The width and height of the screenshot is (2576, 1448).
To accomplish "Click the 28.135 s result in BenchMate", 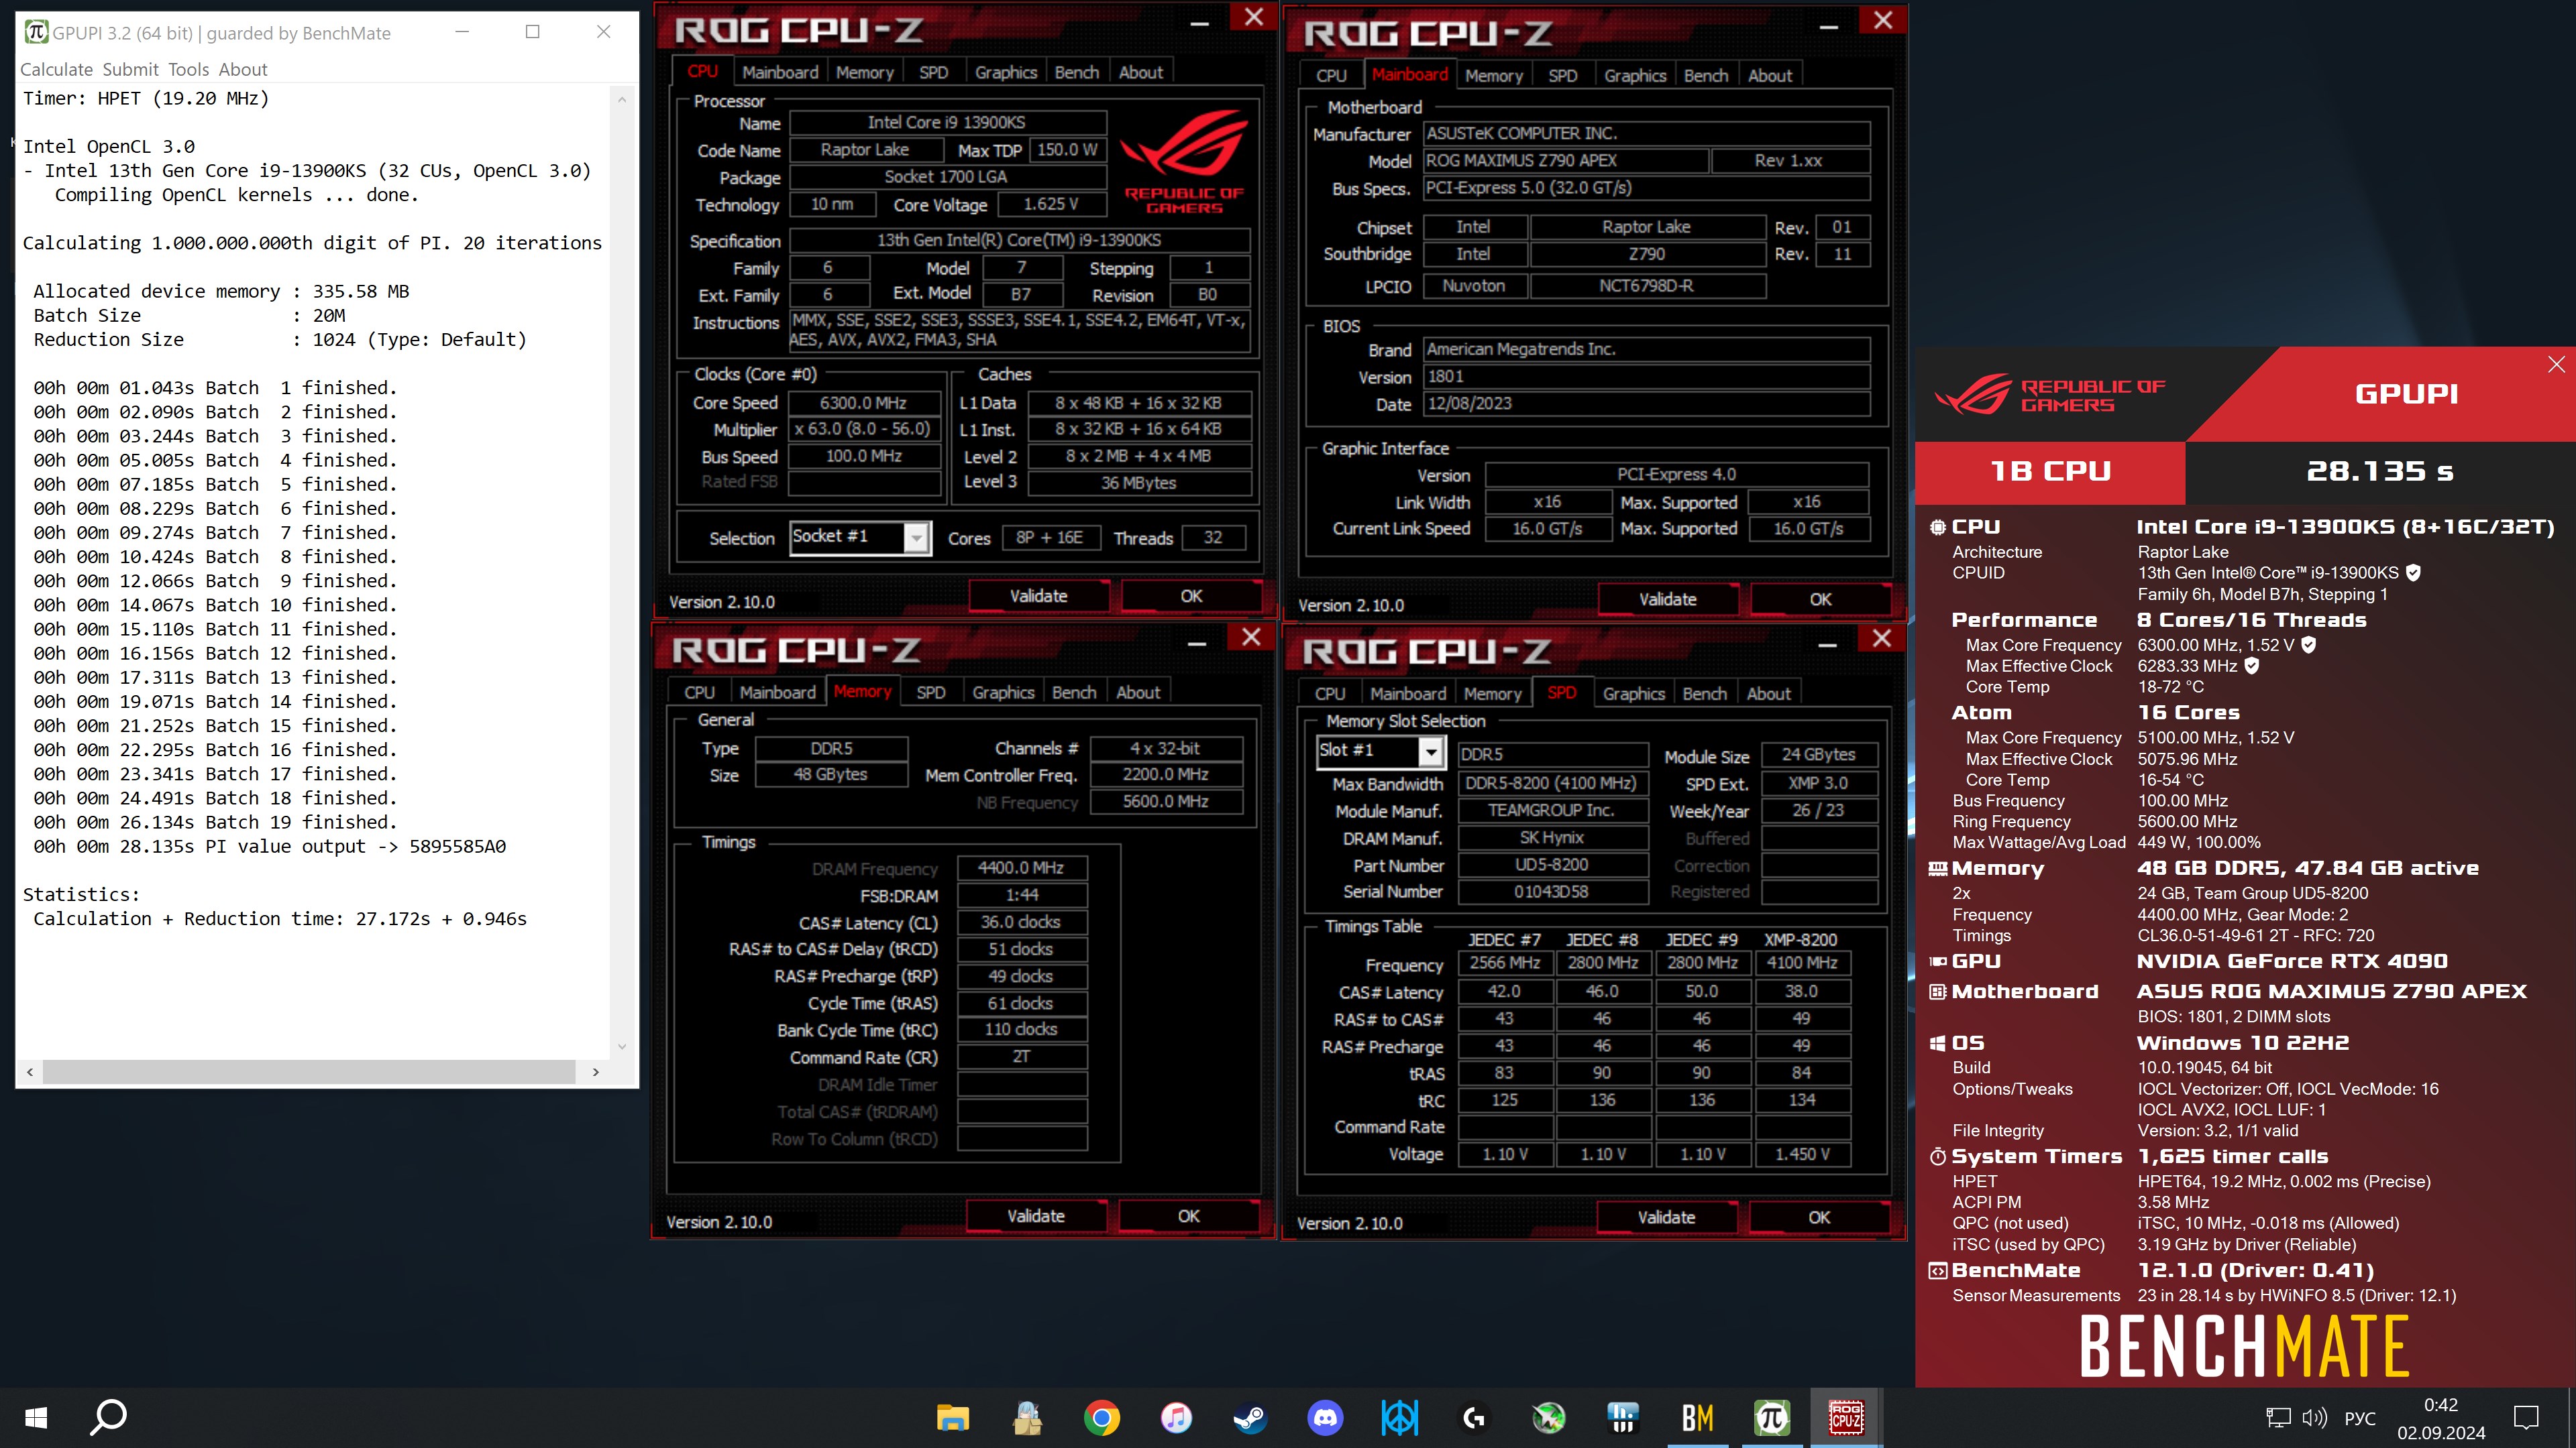I will pyautogui.click(x=2379, y=471).
